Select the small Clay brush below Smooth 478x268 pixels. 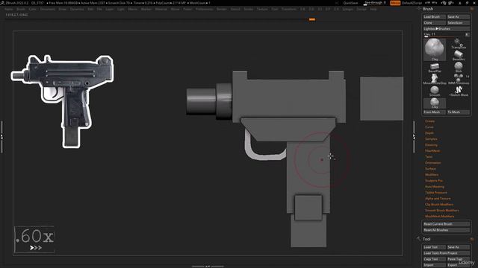click(435, 103)
